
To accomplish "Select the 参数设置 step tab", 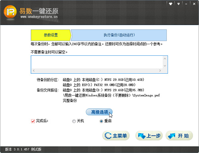I will pos(51,35).
